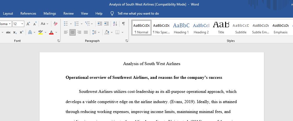Apply paragraph borders
This screenshot has height=121, width=293.
(x=117, y=32)
